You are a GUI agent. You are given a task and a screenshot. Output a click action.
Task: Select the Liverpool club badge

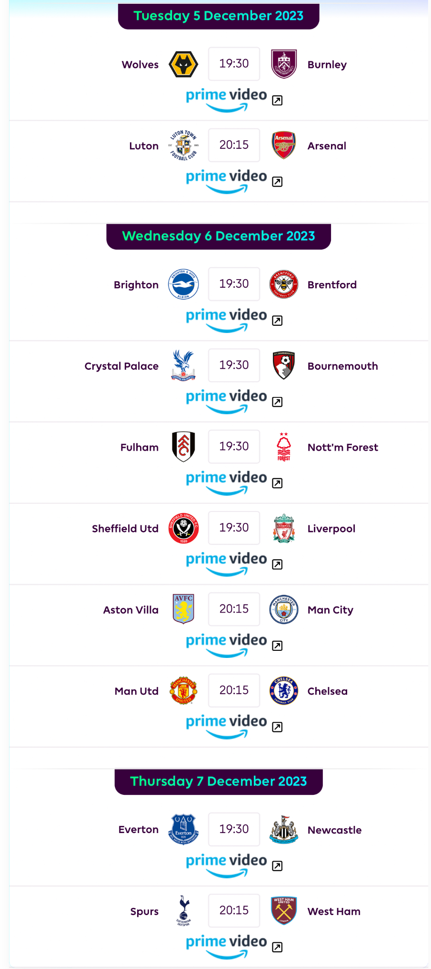[284, 528]
